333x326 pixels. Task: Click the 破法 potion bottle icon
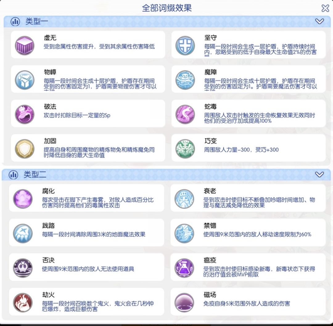[25, 114]
